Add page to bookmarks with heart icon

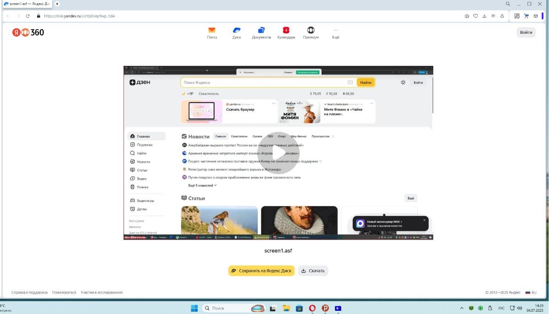click(475, 16)
